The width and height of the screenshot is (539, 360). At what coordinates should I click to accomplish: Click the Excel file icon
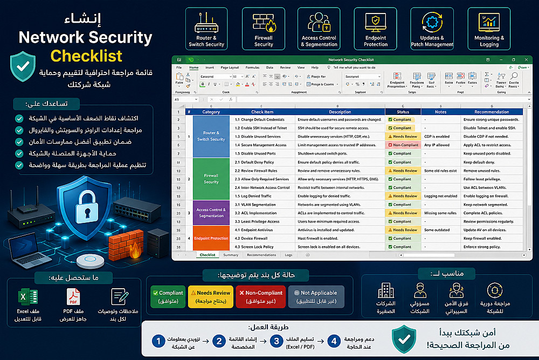[28, 297]
